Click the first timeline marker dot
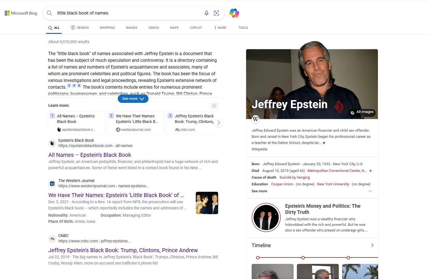 (258, 258)
